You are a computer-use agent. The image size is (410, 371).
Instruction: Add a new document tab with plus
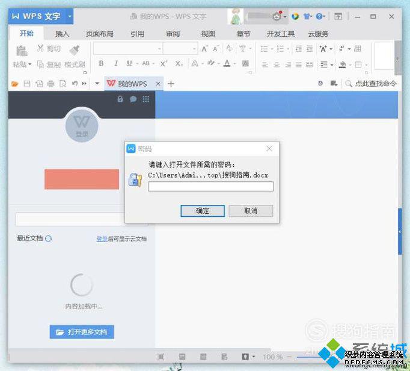[x=171, y=84]
